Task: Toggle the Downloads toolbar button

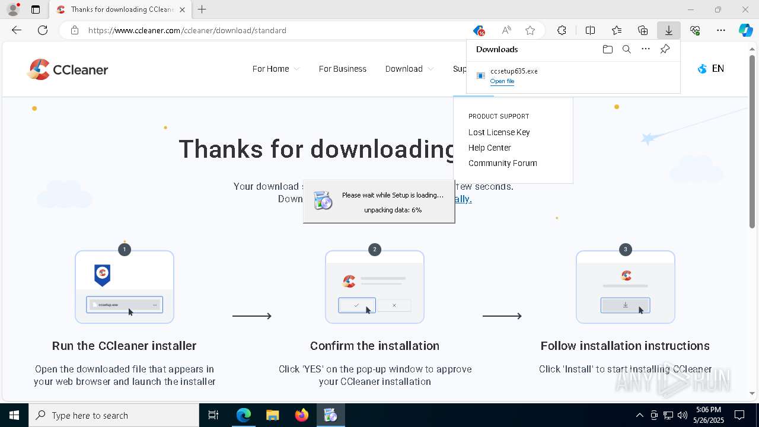Action: (669, 30)
